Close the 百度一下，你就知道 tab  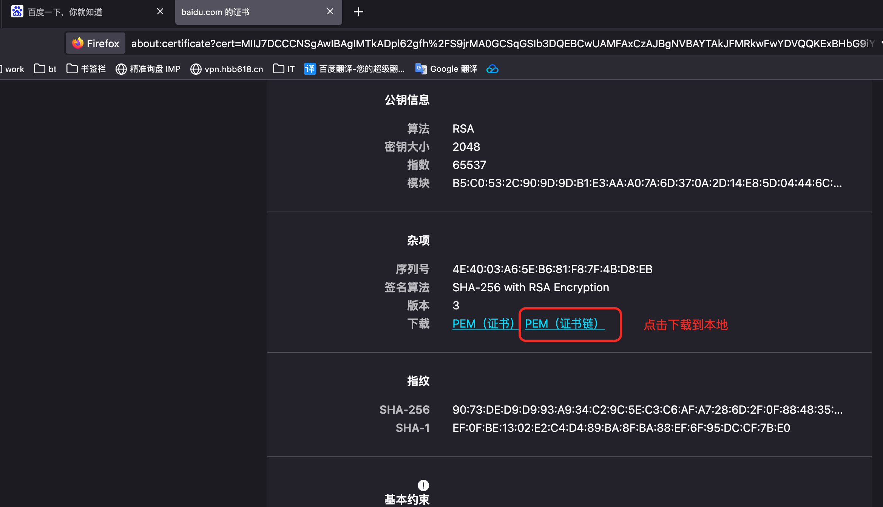pos(160,12)
